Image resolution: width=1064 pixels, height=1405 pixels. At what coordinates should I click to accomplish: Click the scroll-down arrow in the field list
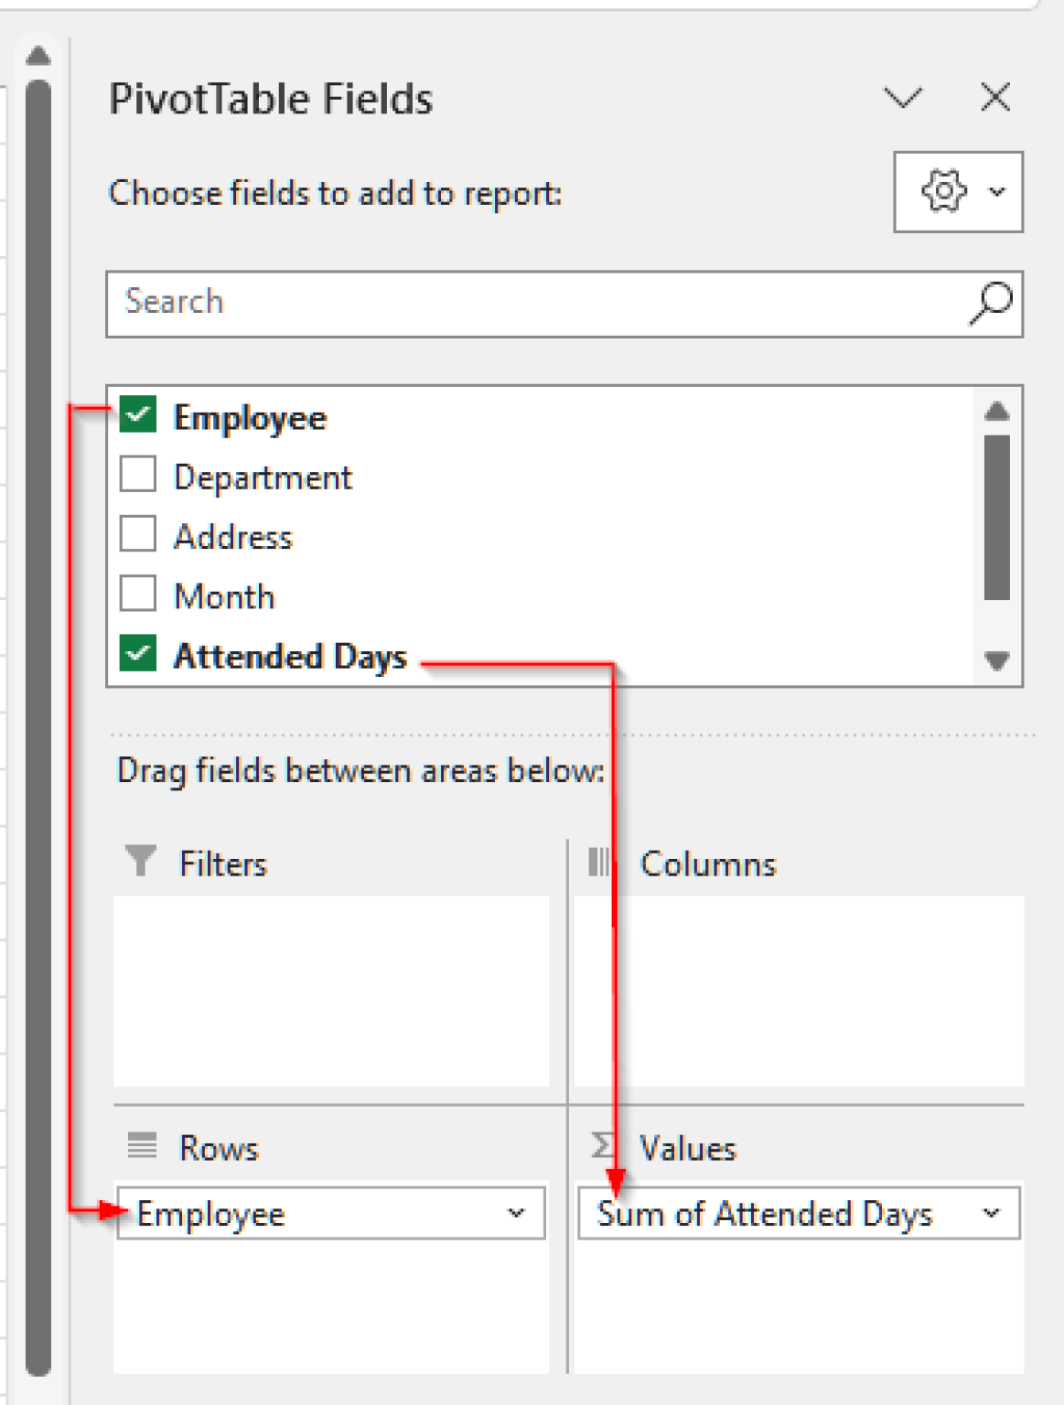pos(996,662)
